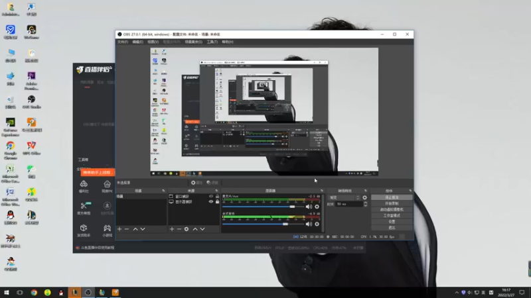531x298 pixels.
Task: Mute the desktop audio channel
Action: point(309,224)
